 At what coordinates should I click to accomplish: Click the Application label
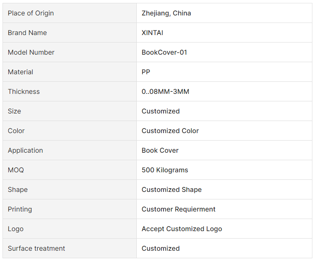(x=25, y=150)
